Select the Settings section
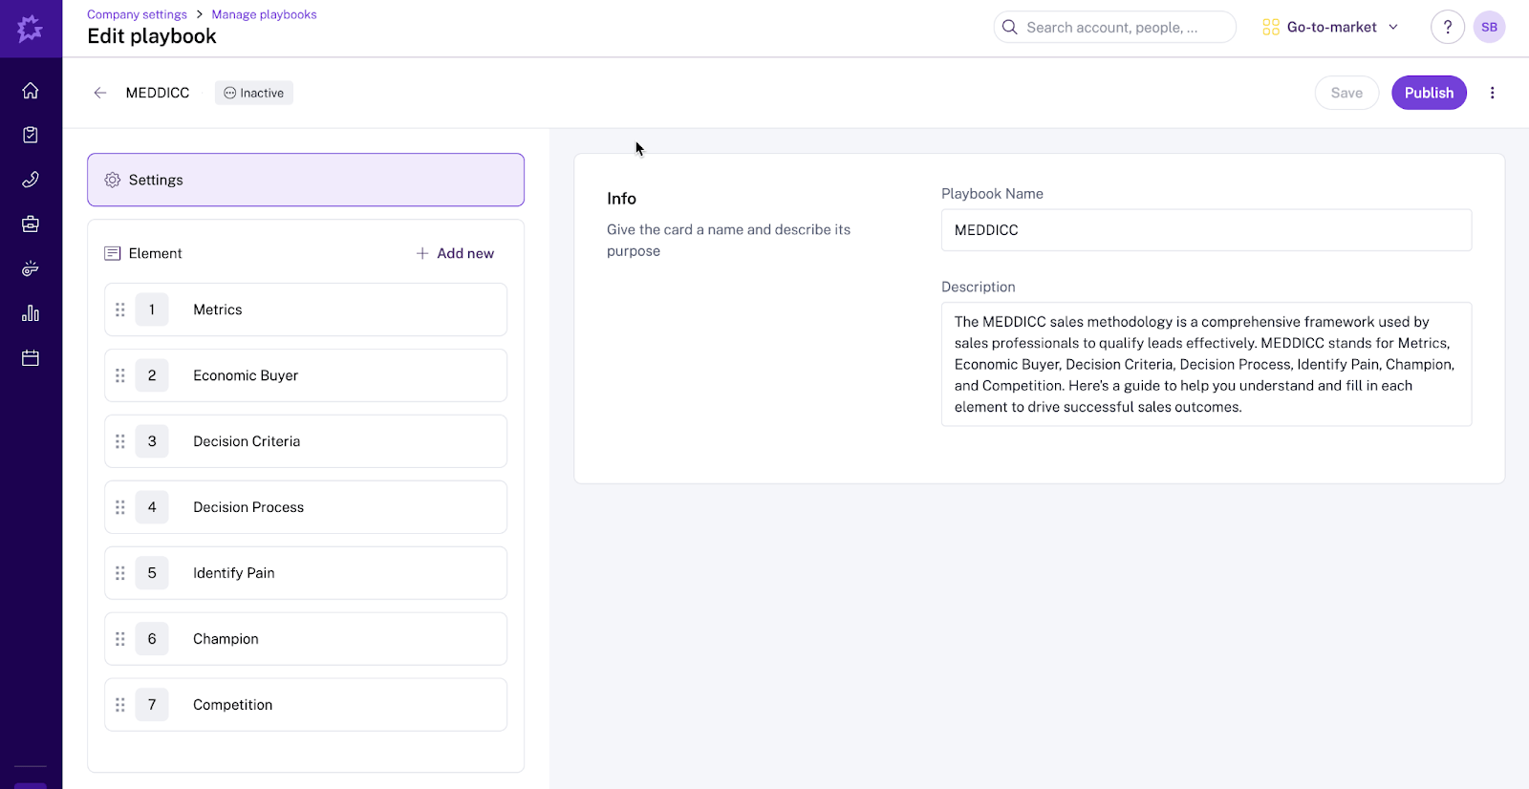1529x789 pixels. click(x=306, y=180)
